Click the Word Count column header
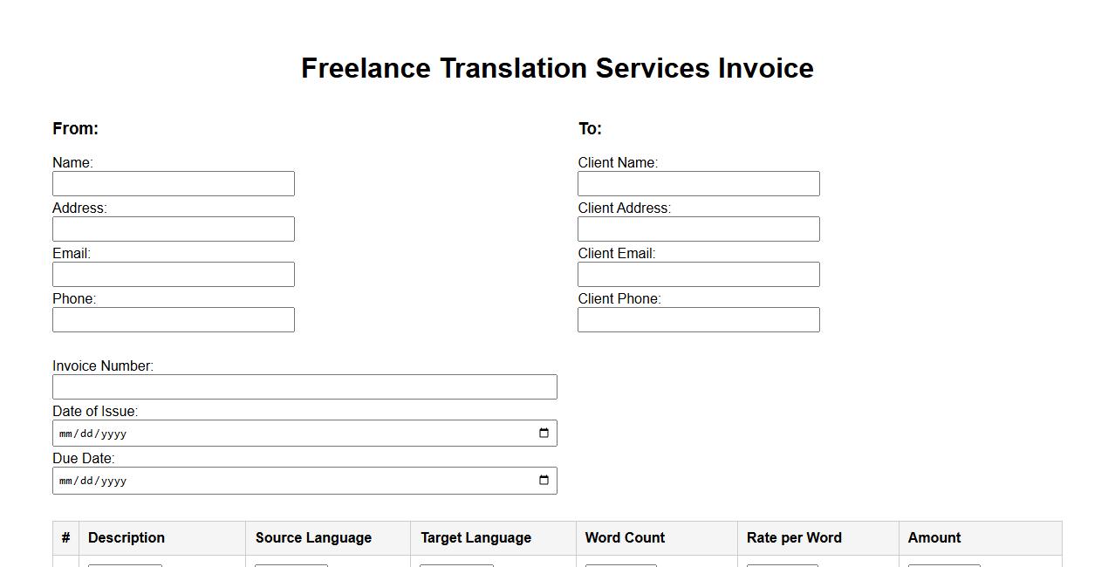This screenshot has height=567, width=1115. pyautogui.click(x=625, y=538)
